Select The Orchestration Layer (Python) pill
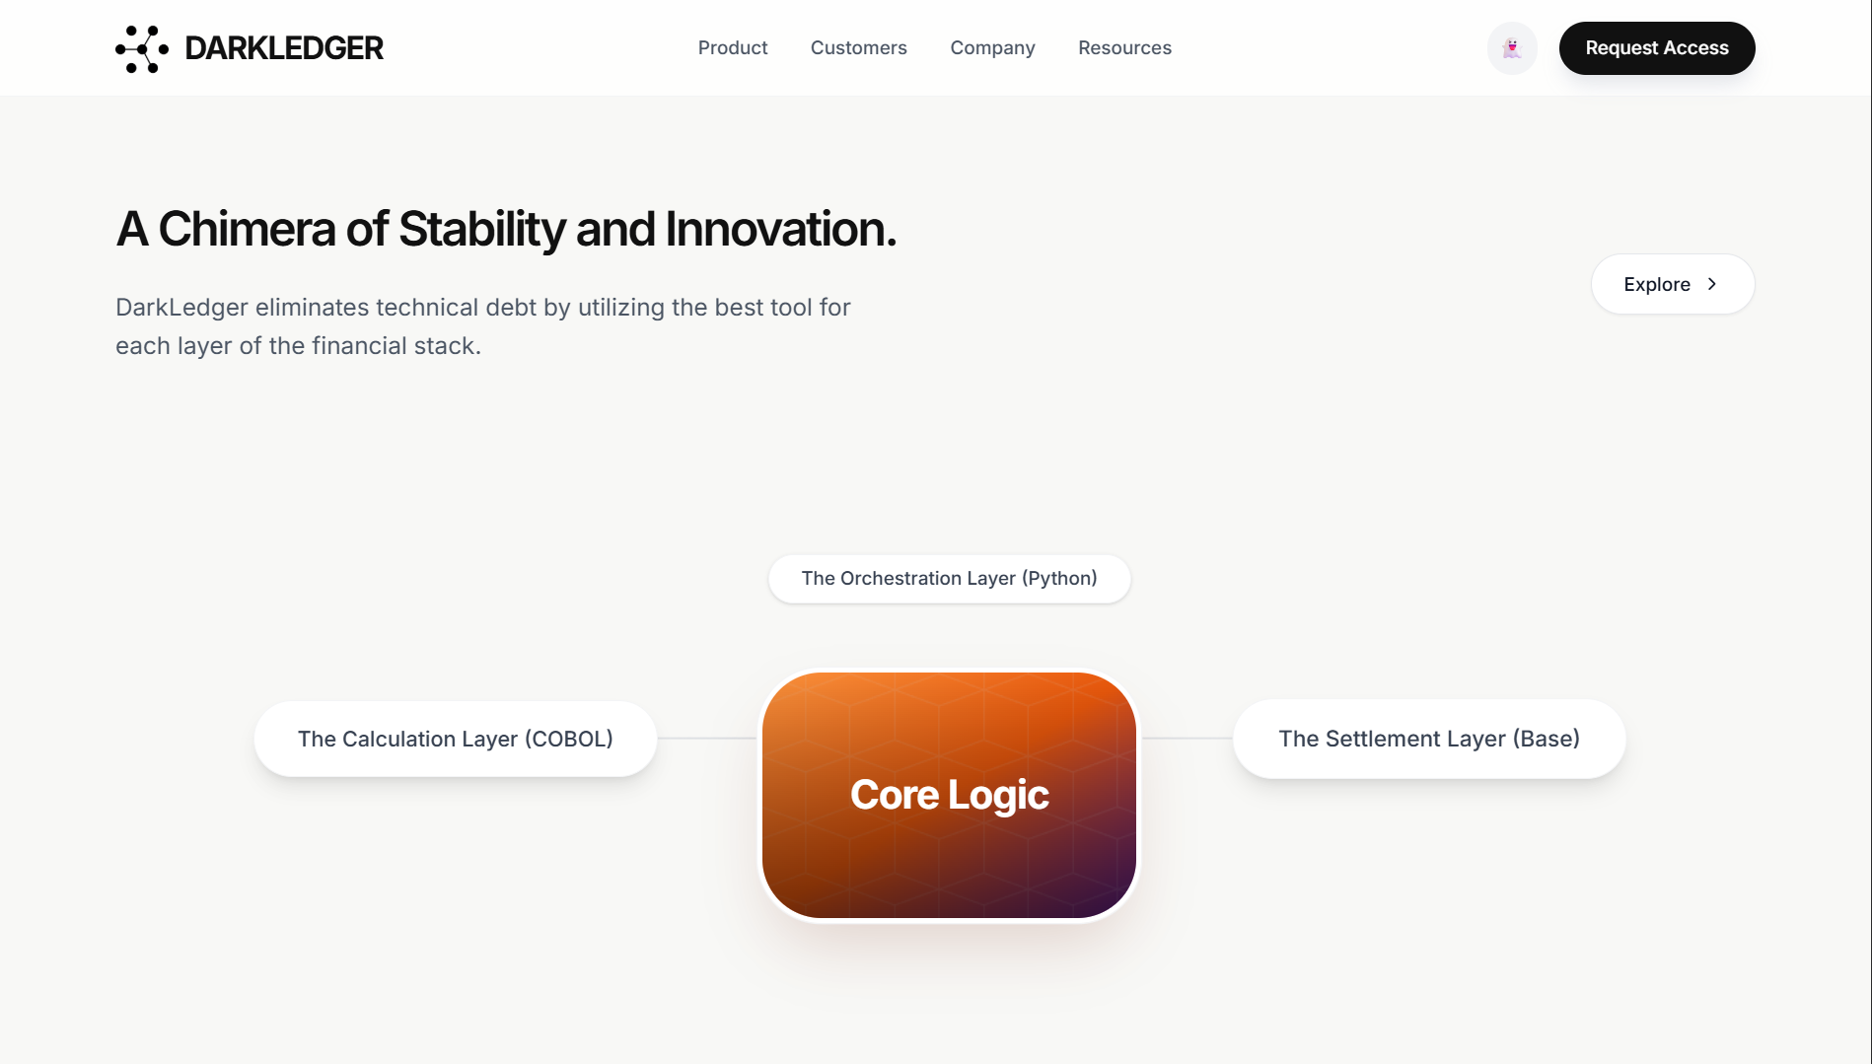 [x=949, y=578]
